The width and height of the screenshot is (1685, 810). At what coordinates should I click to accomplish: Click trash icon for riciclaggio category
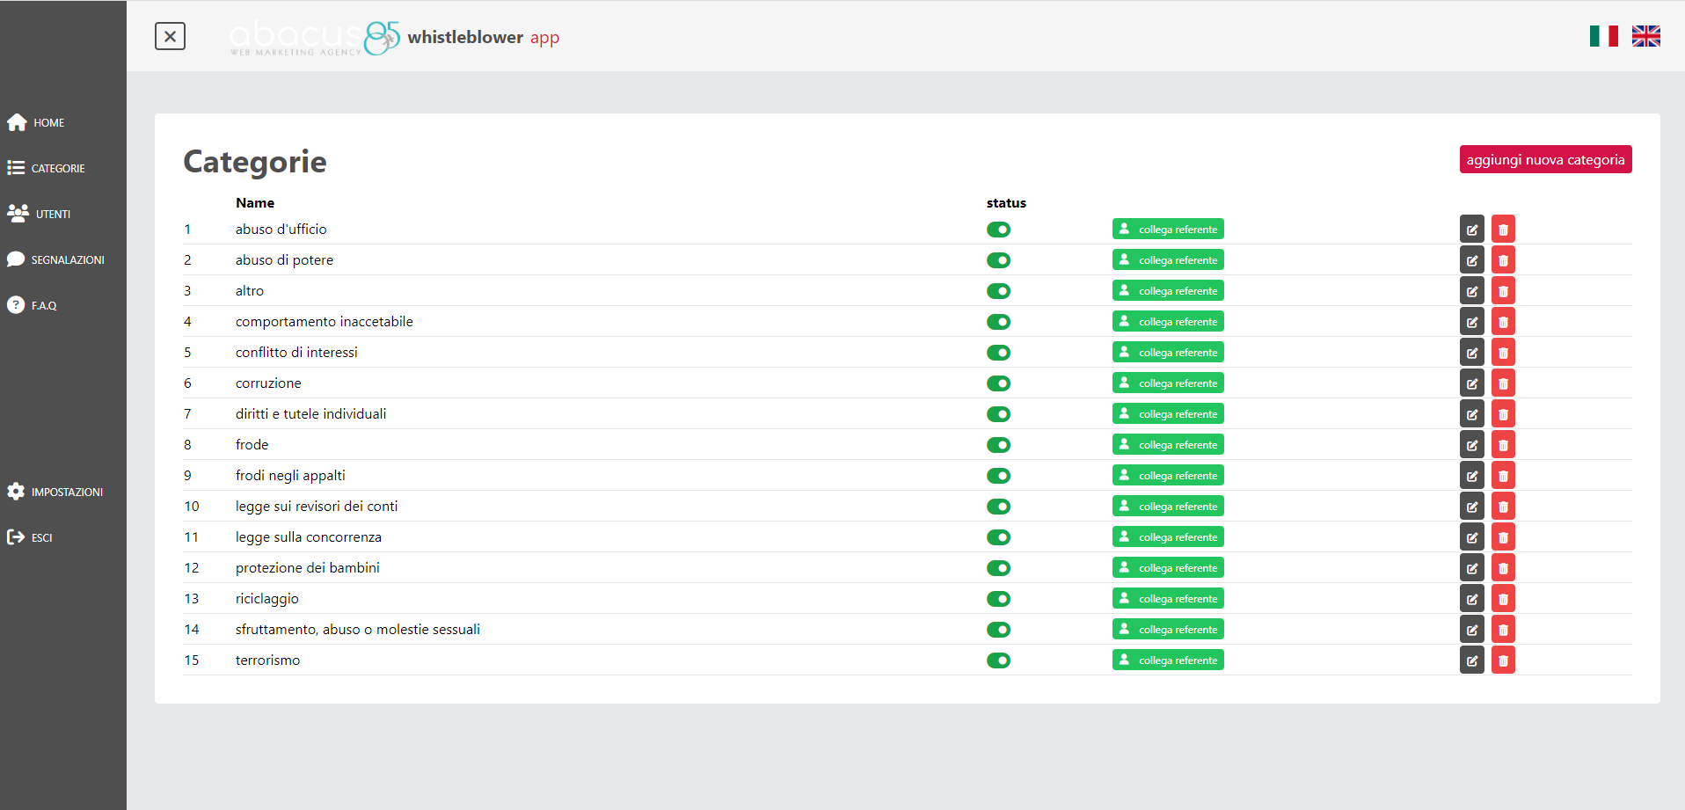1503,599
